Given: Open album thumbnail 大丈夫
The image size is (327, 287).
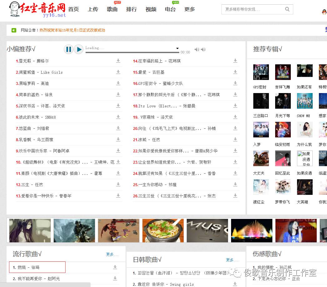Looking at the screenshot, I should (x=261, y=158).
